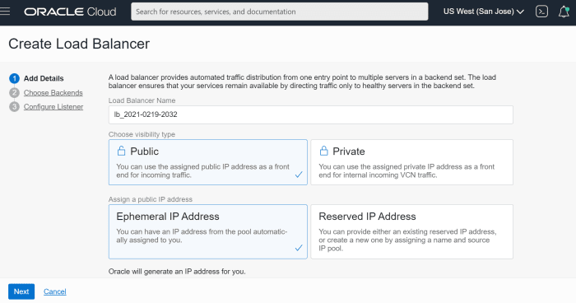Go to Add Details step
Viewport: 576px width, 303px height.
(x=44, y=78)
